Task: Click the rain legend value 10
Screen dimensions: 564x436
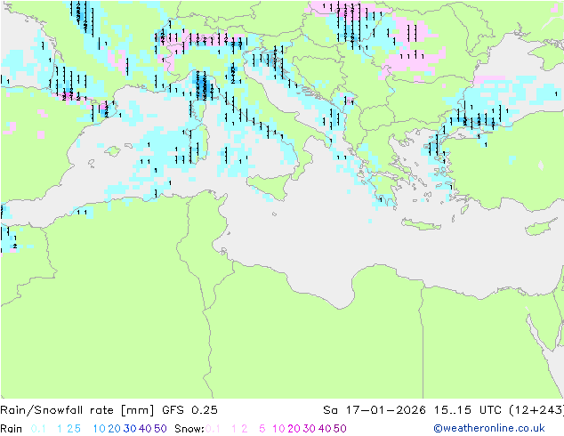Action: [99, 429]
